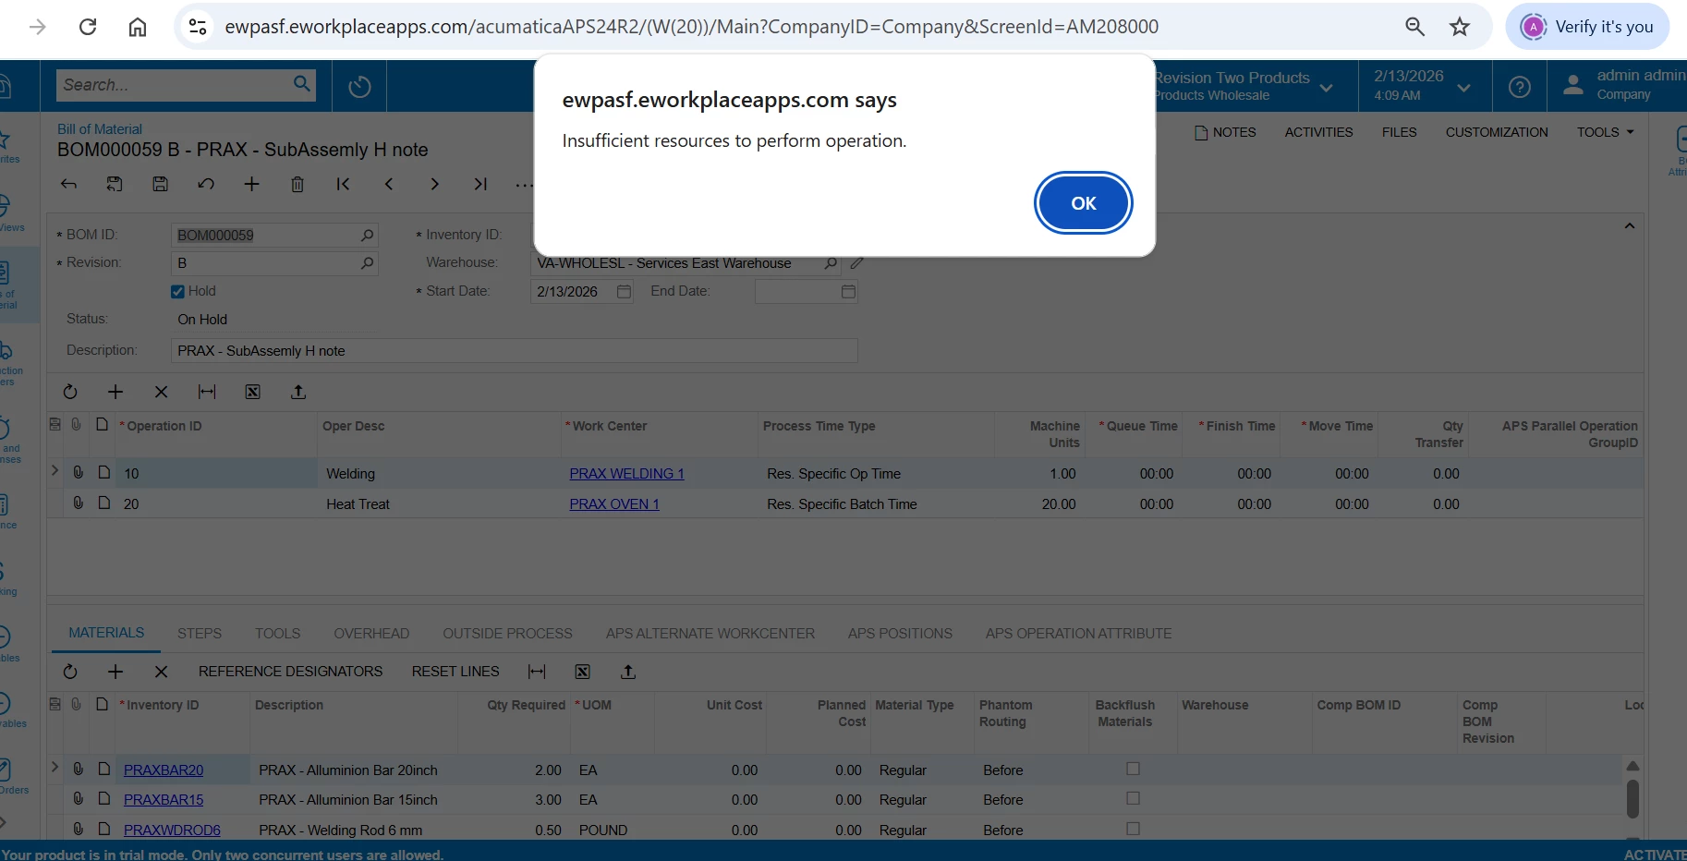
Task: Open the PRAX WELDING 1 work center link
Action: [626, 474]
